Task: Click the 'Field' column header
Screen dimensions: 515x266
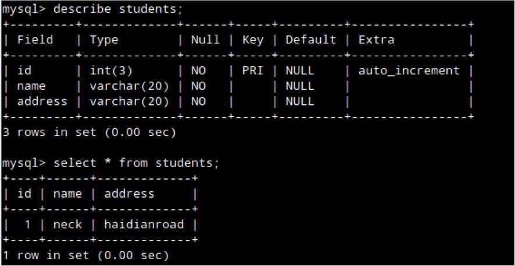Action: coord(35,40)
